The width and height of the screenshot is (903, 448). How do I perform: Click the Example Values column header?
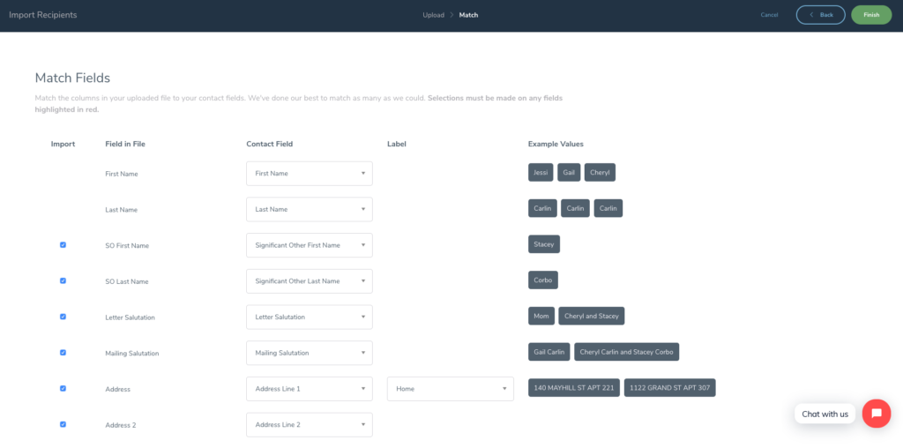point(556,144)
